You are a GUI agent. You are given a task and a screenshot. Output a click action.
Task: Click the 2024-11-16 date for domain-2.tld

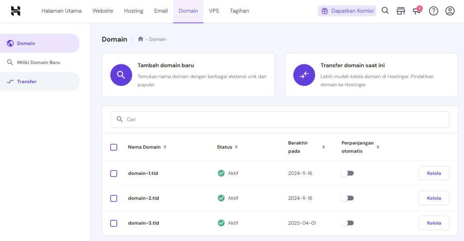click(300, 198)
